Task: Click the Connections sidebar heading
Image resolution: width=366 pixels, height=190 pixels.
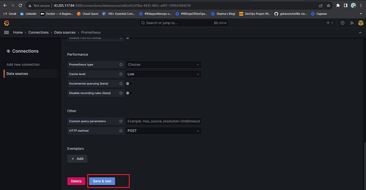Action: 23,51
